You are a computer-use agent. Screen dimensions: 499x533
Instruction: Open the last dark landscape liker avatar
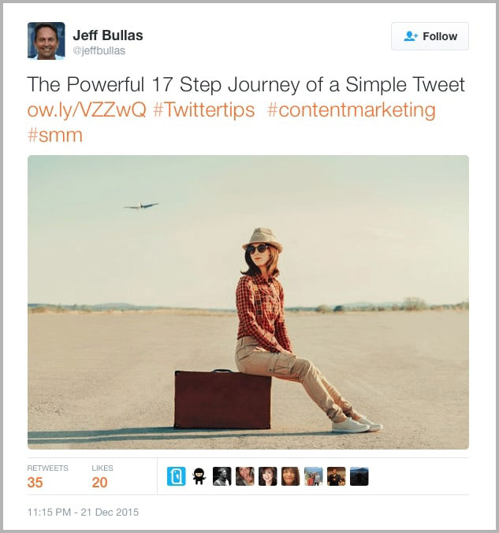[x=359, y=476]
